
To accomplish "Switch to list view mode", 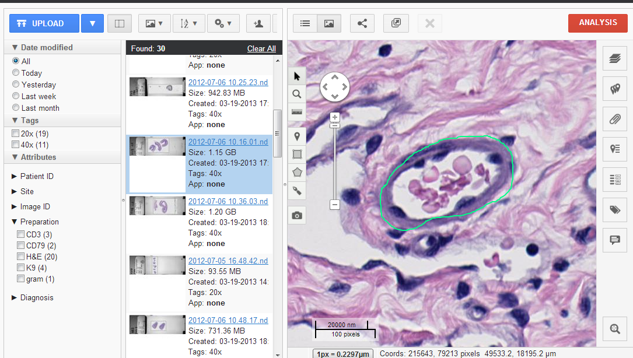I will [x=305, y=23].
